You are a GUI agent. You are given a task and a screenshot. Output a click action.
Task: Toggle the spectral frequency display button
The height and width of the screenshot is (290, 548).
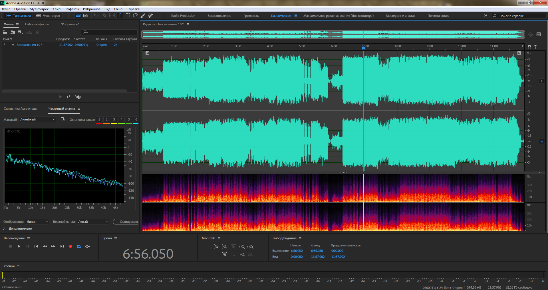pos(78,16)
